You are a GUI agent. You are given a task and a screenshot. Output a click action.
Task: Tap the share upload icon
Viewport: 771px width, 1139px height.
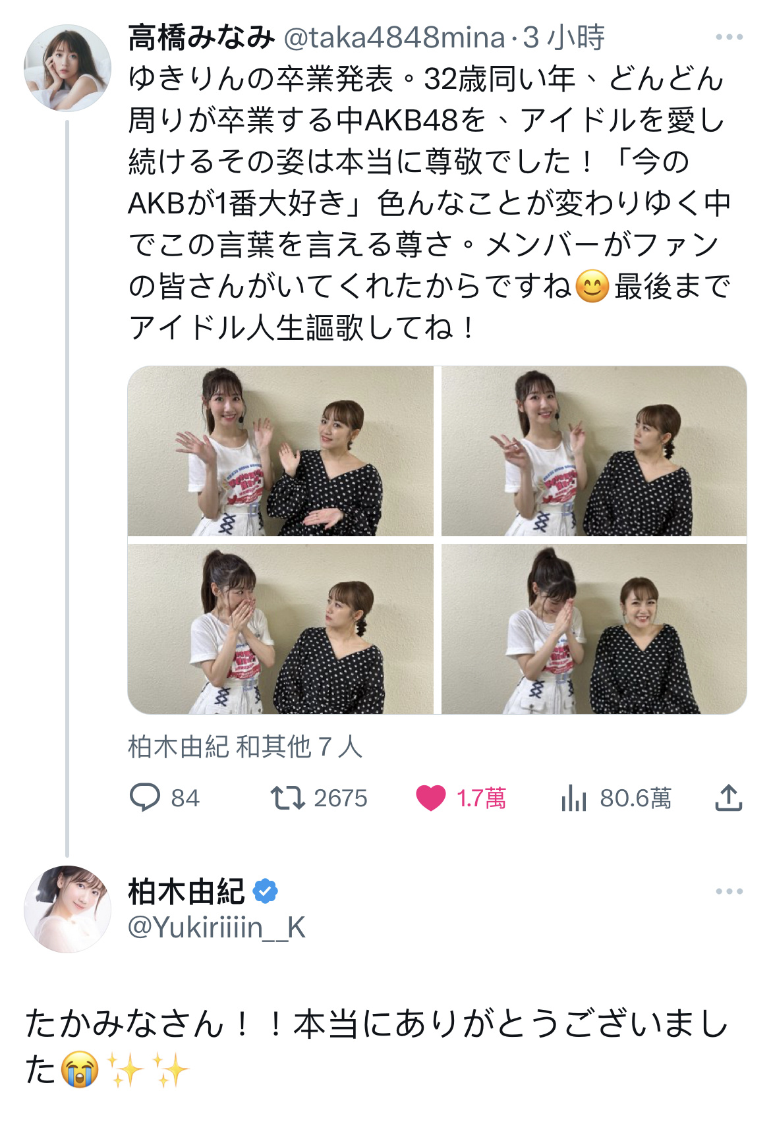(728, 797)
